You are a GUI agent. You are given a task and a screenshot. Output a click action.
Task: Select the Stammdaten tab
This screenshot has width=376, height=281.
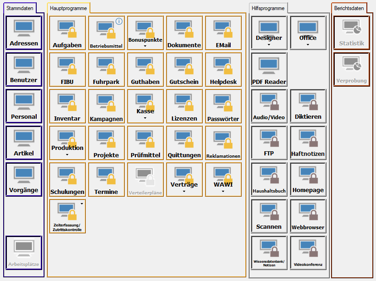pyautogui.click(x=20, y=8)
